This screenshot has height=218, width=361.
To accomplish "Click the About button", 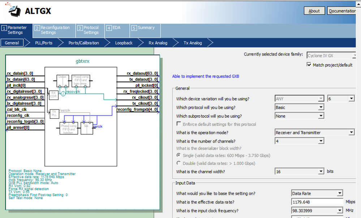I will pos(314,11).
